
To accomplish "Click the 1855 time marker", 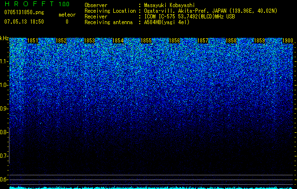I will coord(146,41).
